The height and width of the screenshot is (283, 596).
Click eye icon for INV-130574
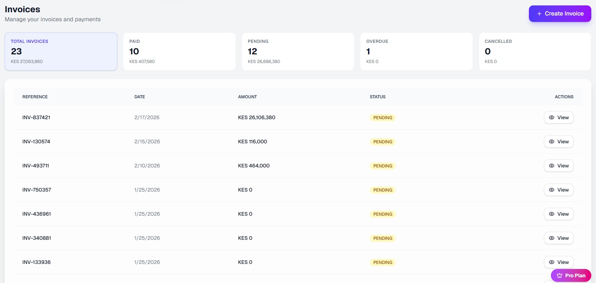552,141
